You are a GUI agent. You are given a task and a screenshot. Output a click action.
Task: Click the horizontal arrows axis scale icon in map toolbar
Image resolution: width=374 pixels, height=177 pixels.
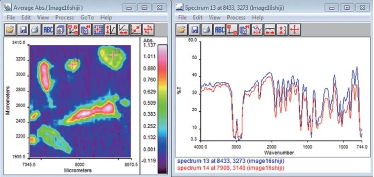coord(123,30)
